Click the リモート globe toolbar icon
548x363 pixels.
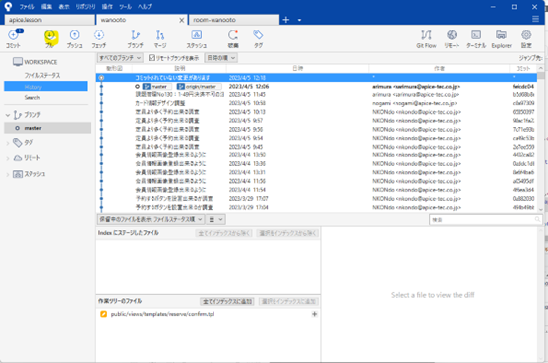[x=452, y=38]
